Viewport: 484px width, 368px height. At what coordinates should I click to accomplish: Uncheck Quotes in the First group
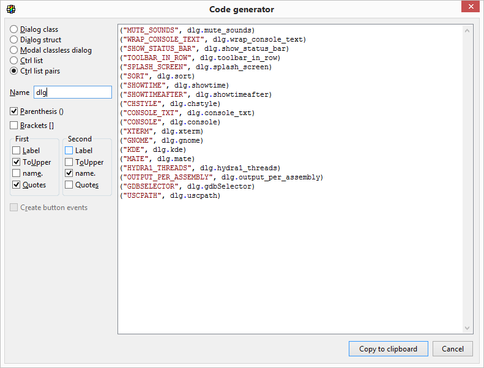click(17, 185)
